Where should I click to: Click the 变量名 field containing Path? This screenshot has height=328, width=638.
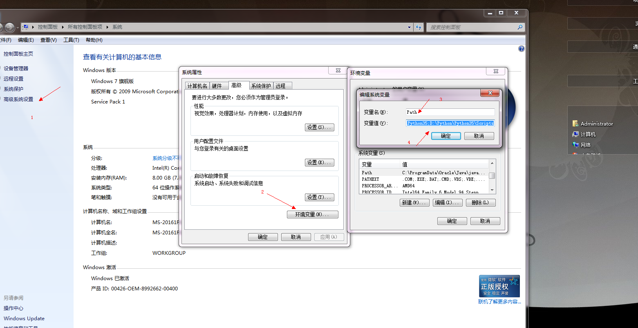tap(450, 112)
